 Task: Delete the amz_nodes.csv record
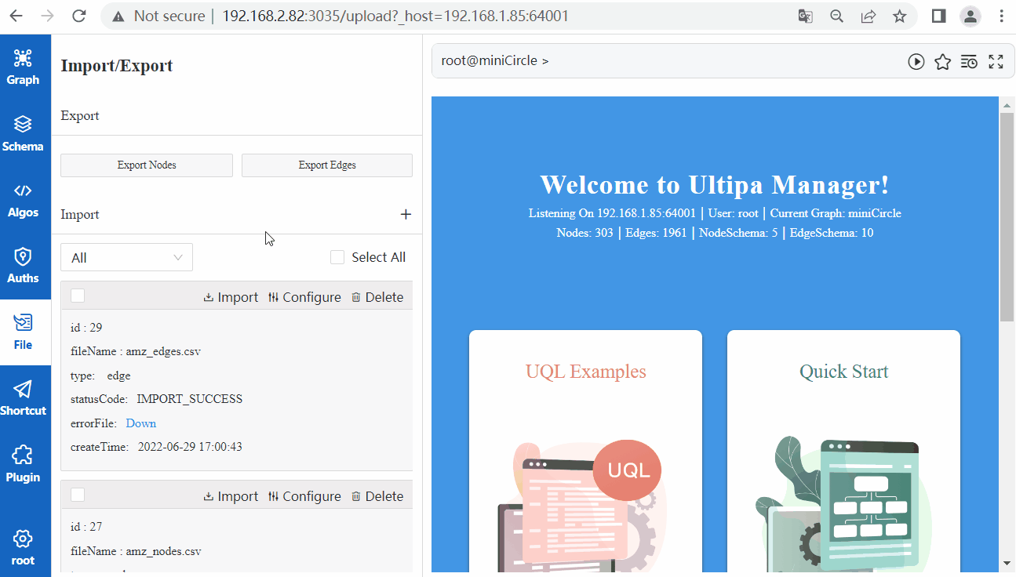(x=377, y=496)
